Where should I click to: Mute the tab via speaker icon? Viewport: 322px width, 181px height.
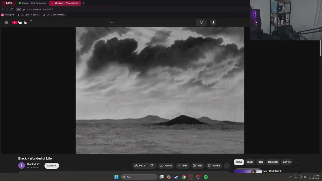(56, 3)
